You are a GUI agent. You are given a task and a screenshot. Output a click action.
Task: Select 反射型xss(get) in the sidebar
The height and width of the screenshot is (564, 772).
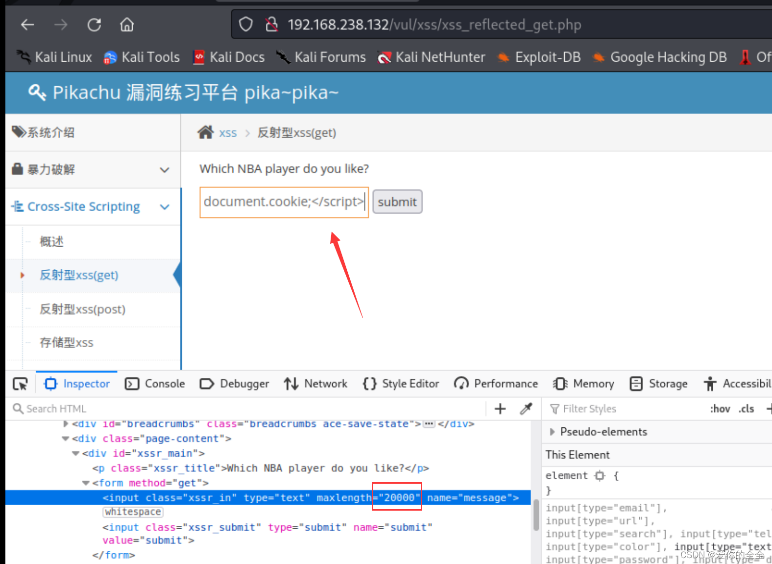79,275
